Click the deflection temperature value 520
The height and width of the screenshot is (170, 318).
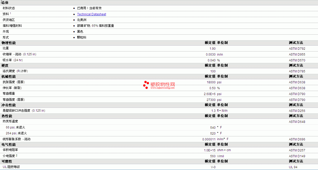[x=213, y=133]
